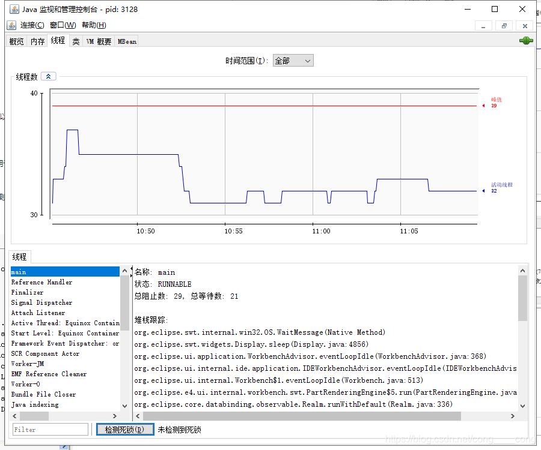541x450 pixels.
Task: Click inside the Filter input box
Action: [50, 429]
